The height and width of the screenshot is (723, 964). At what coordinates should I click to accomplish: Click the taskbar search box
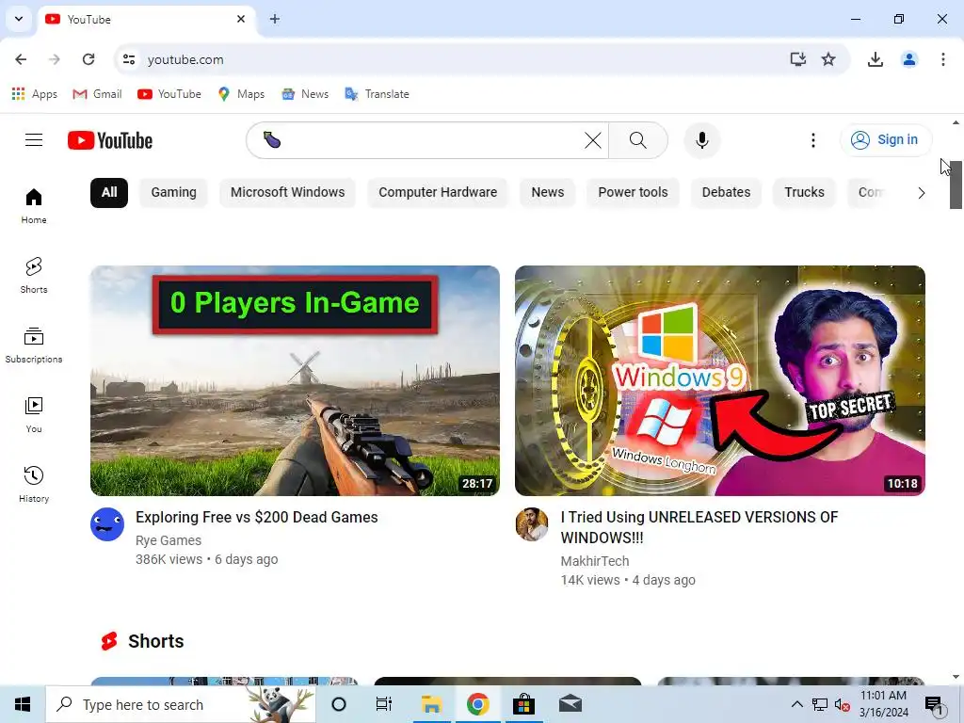181,704
